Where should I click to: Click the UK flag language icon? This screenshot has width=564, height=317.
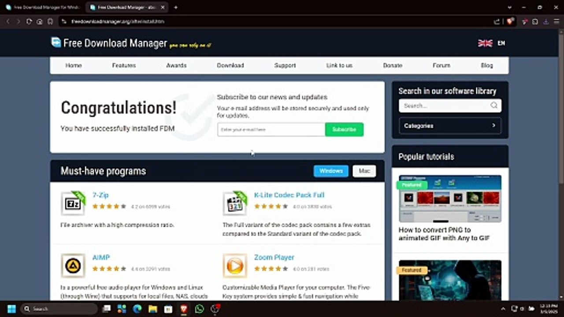click(x=485, y=43)
